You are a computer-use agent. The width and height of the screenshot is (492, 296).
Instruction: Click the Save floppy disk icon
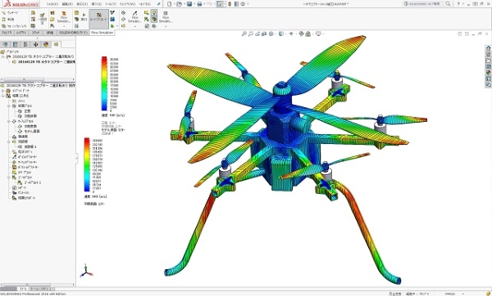pyautogui.click(x=189, y=4)
